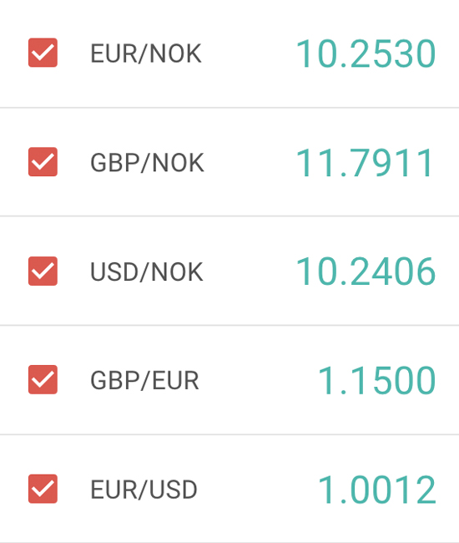Click empty space between GBP/NOK and 11.7911
Viewport: 459px width, 543px height.
pos(250,163)
